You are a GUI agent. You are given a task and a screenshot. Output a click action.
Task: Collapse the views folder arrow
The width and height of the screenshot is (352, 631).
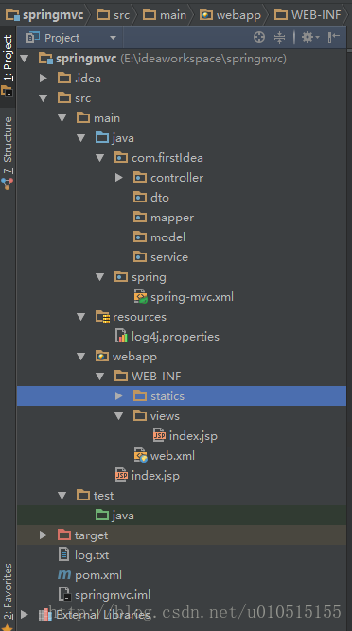[118, 416]
